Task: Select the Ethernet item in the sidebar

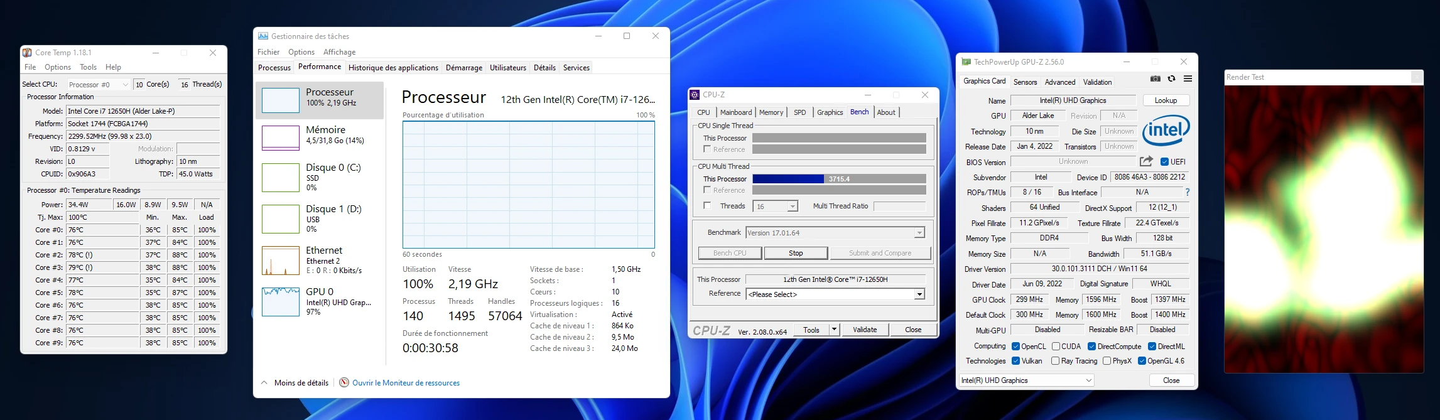Action: 320,260
